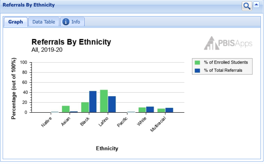264x164 pixels.
Task: Click the '% of Total Referrals' legend label
Action: (223, 70)
